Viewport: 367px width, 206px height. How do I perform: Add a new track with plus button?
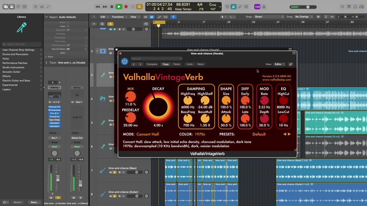[x=94, y=24]
